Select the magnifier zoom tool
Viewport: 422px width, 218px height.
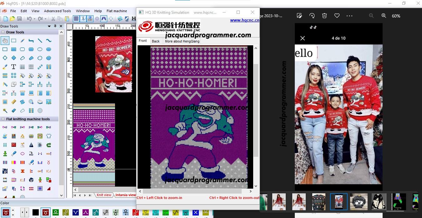[x=31, y=102]
